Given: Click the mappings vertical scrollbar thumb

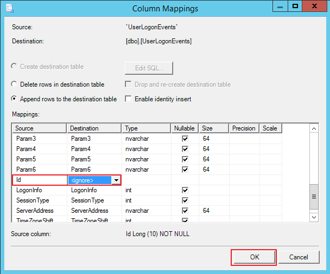Looking at the screenshot, I should pos(314,197).
